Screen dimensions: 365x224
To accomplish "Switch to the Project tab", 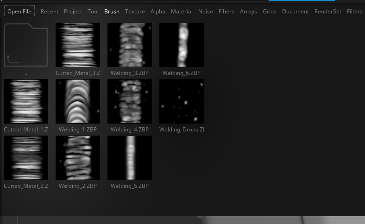I will pos(73,12).
